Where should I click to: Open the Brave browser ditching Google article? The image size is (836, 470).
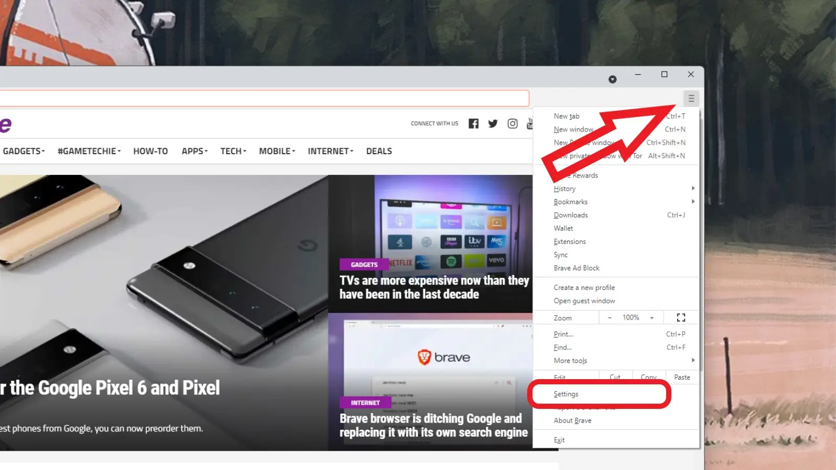(434, 426)
